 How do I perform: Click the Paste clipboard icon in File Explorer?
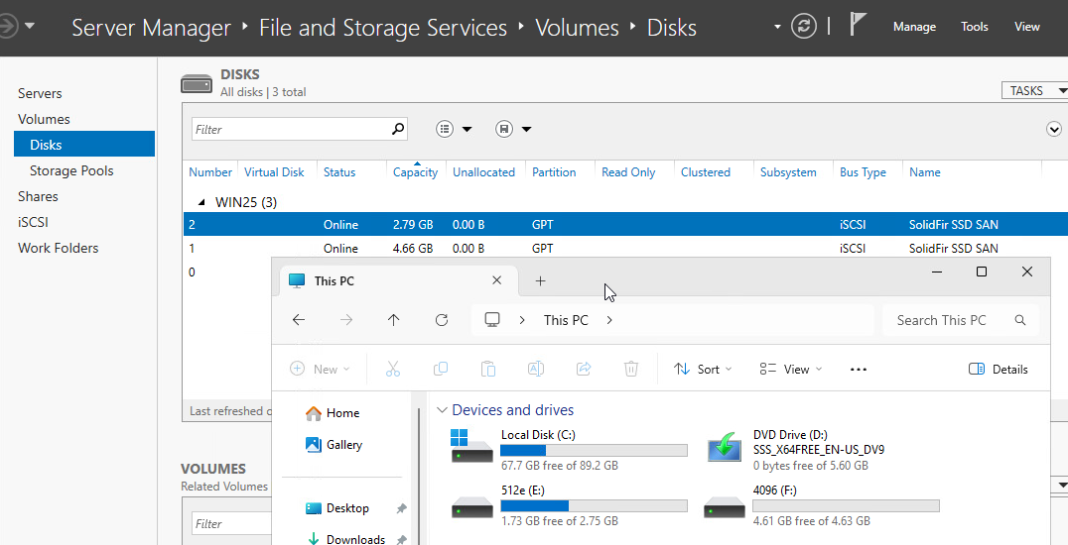(x=488, y=369)
